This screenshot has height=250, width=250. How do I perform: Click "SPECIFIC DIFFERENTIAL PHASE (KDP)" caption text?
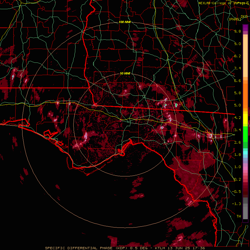click(87, 248)
